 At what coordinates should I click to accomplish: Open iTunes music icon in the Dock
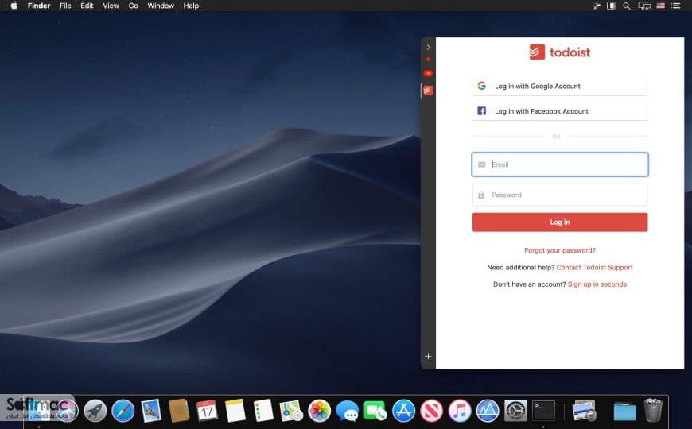click(460, 411)
